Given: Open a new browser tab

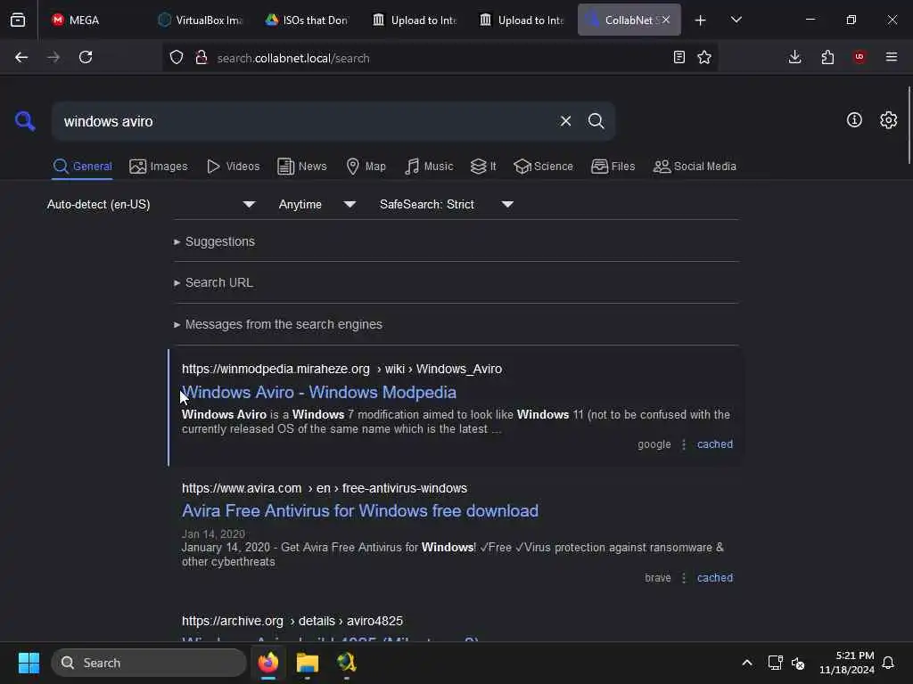Looking at the screenshot, I should tap(701, 20).
